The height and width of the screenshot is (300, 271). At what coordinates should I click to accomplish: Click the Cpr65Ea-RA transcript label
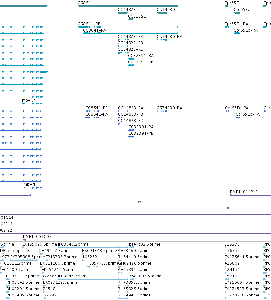[236, 24]
